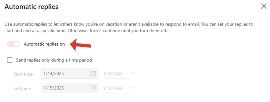Click the 'Send replies only during a time period' text
This screenshot has width=270, height=102.
pos(54,60)
